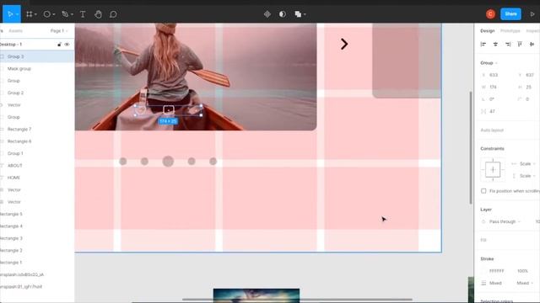Click the Boolean operations icon
The image size is (540, 303).
pos(298,14)
